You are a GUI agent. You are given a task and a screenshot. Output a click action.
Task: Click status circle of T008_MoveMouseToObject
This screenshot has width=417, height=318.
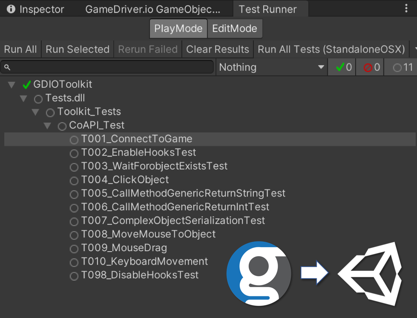pyautogui.click(x=74, y=235)
